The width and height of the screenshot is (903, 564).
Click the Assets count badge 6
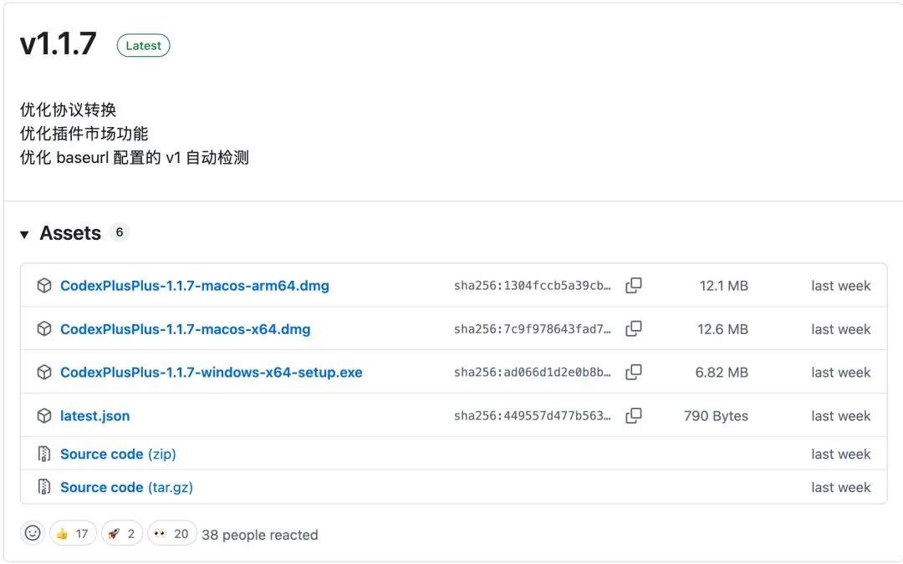pos(120,232)
